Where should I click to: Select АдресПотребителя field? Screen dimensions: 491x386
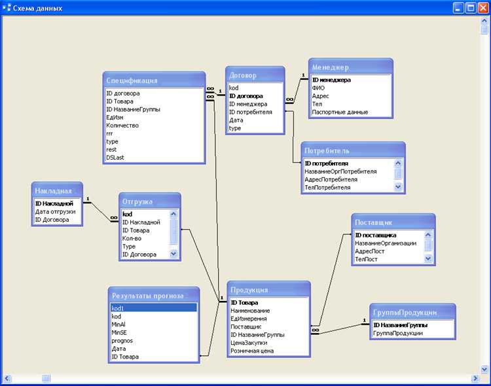click(349, 180)
